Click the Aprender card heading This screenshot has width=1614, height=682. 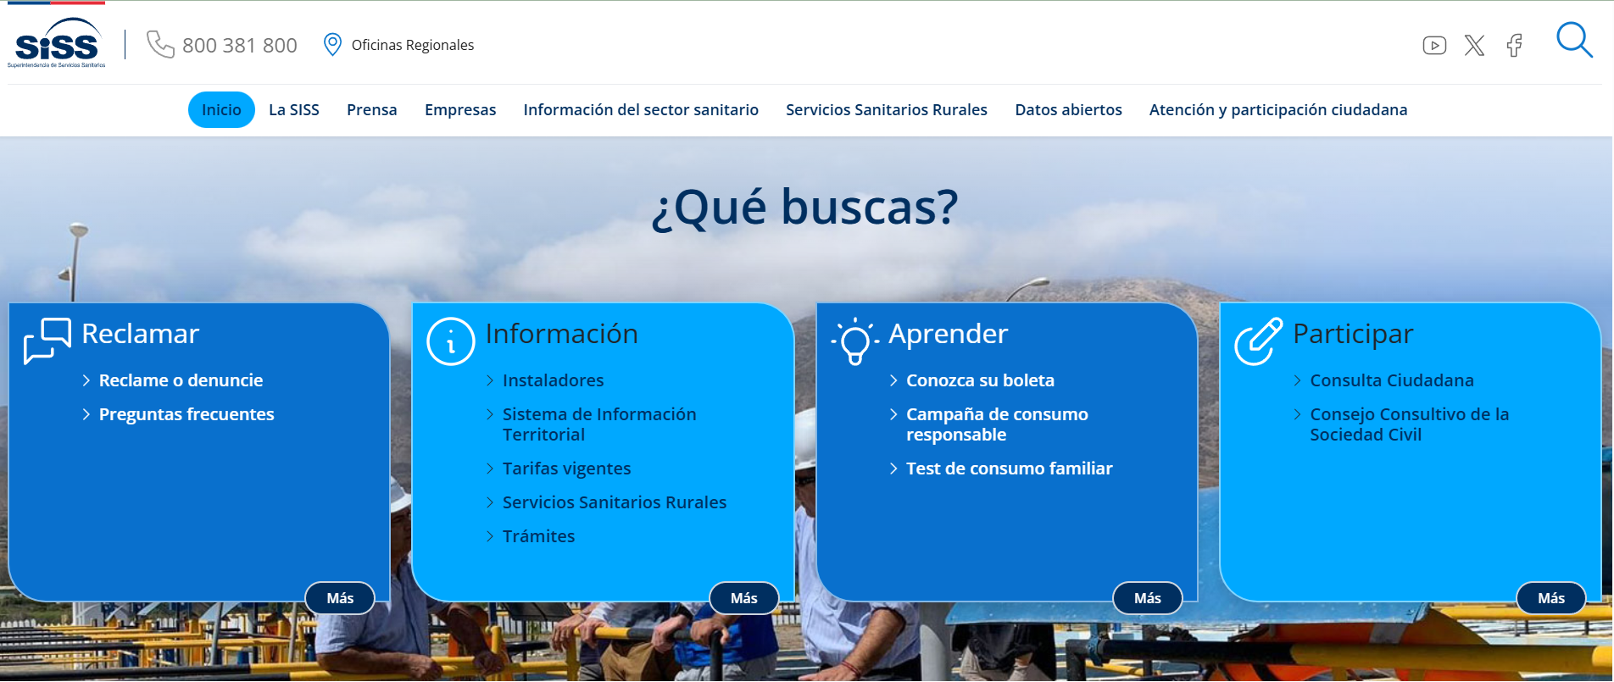tap(948, 334)
